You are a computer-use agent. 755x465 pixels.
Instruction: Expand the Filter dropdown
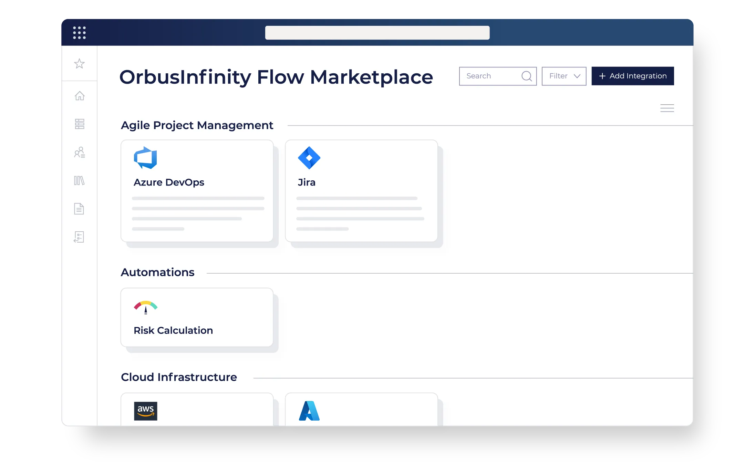[x=564, y=76]
